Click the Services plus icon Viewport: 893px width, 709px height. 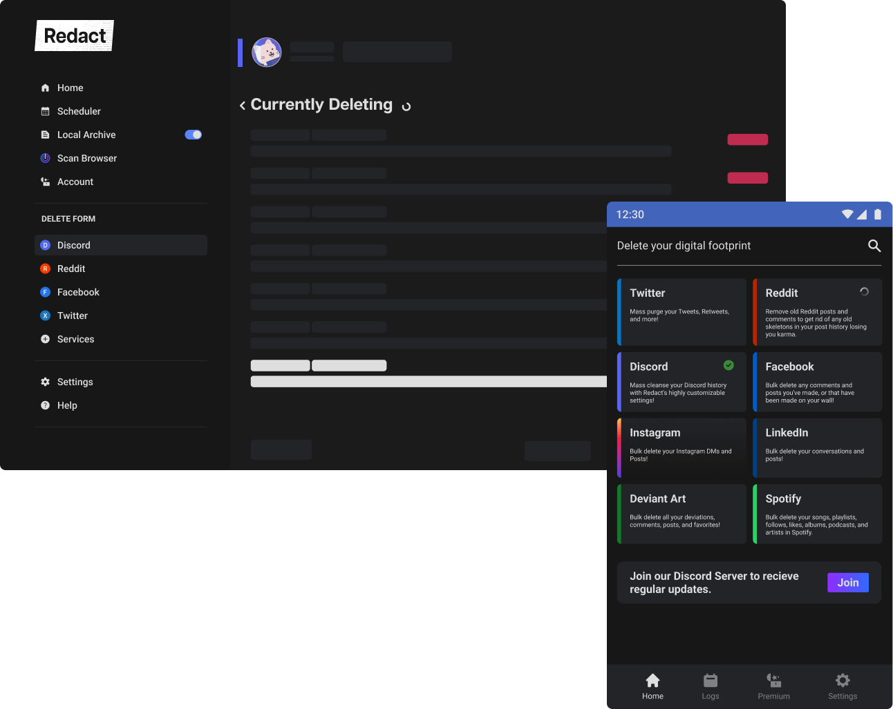click(46, 339)
